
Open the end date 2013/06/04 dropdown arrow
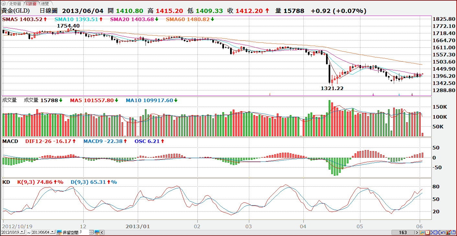[x=53, y=232]
